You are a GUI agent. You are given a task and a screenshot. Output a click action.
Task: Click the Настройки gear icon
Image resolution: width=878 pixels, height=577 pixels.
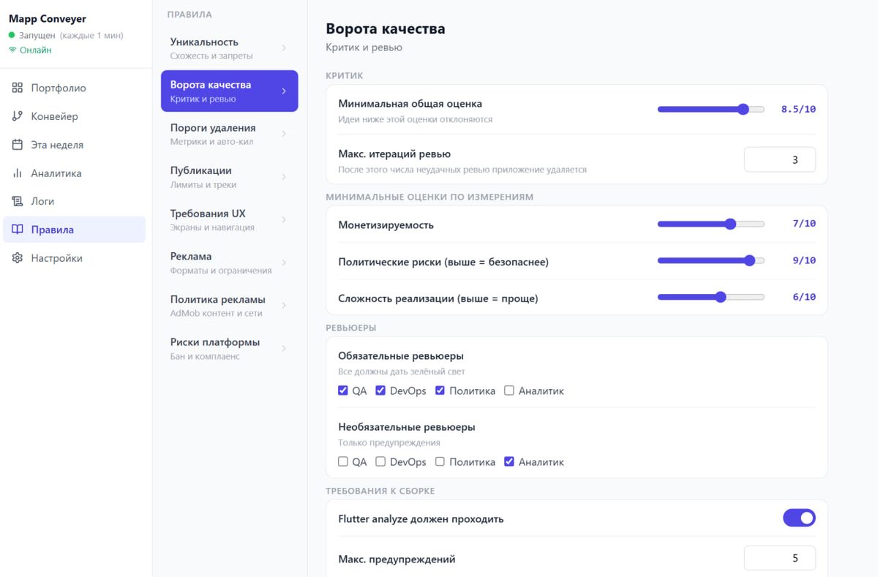tap(18, 258)
